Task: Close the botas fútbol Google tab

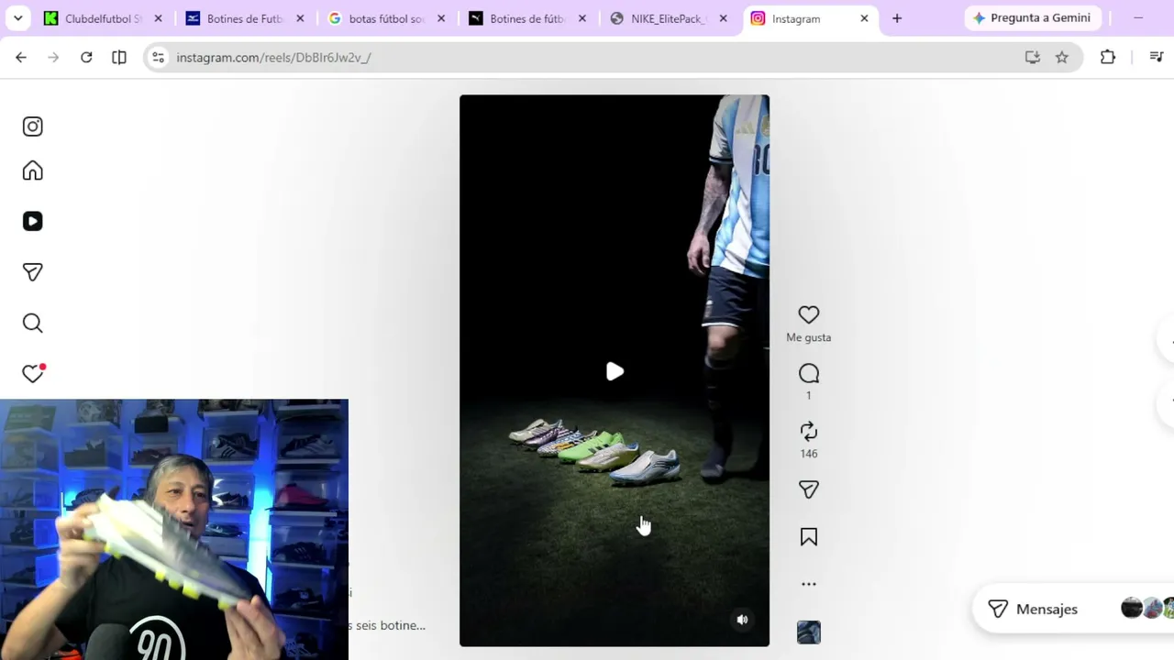Action: [441, 18]
